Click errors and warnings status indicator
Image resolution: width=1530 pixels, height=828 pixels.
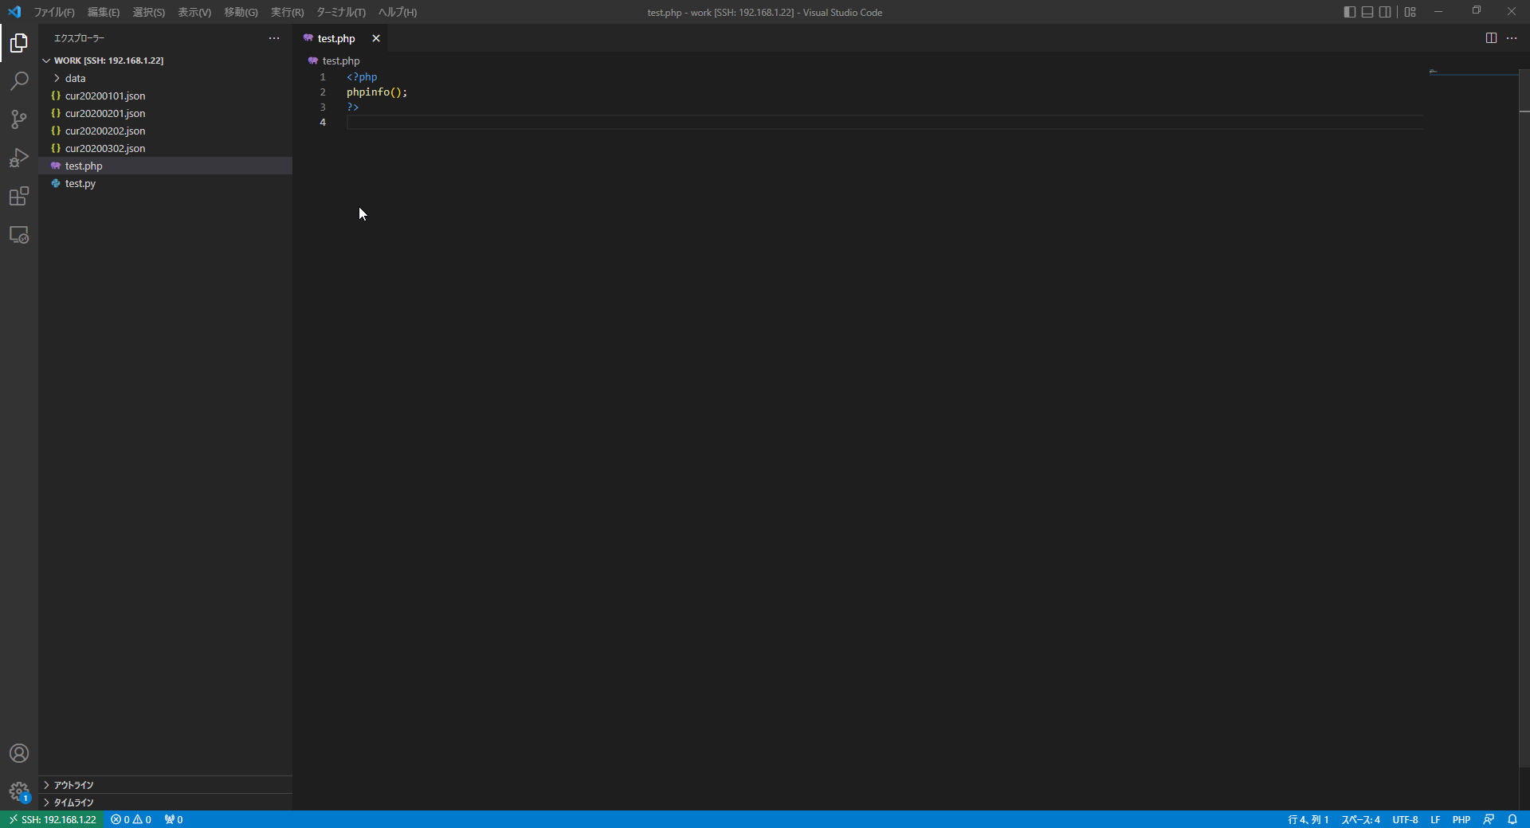point(131,819)
